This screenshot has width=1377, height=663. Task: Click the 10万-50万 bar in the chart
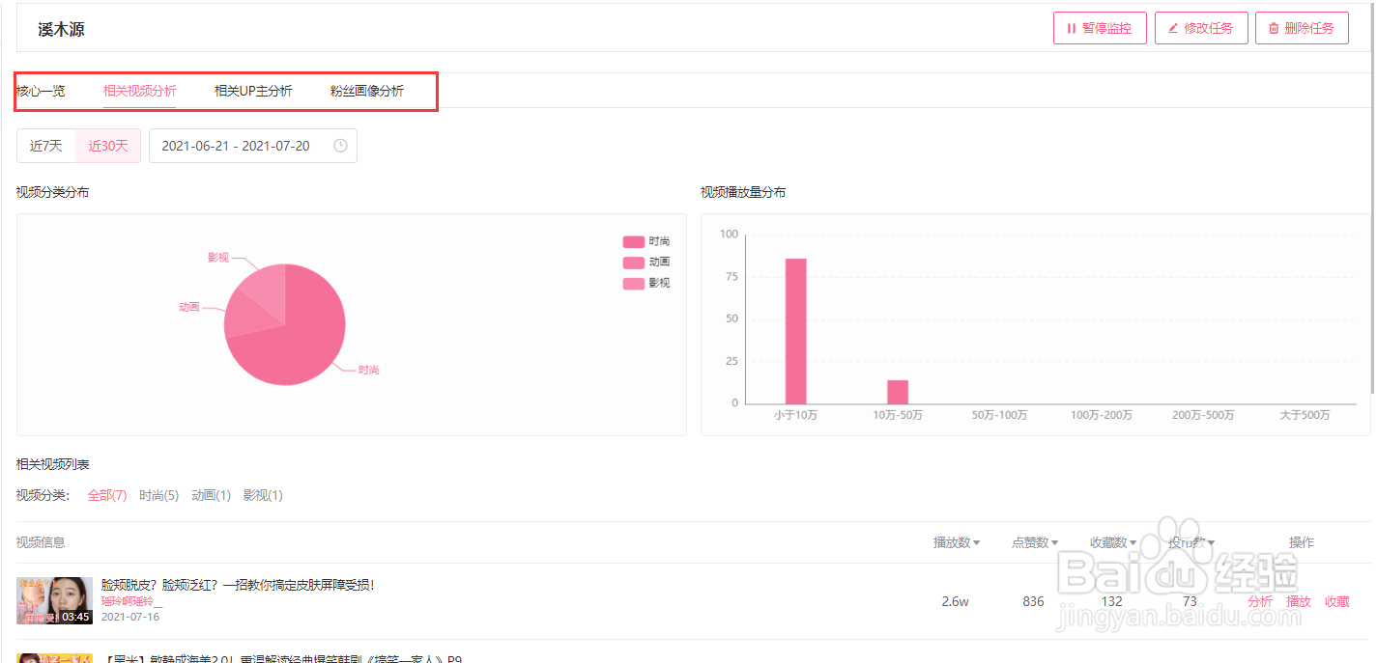pyautogui.click(x=898, y=392)
